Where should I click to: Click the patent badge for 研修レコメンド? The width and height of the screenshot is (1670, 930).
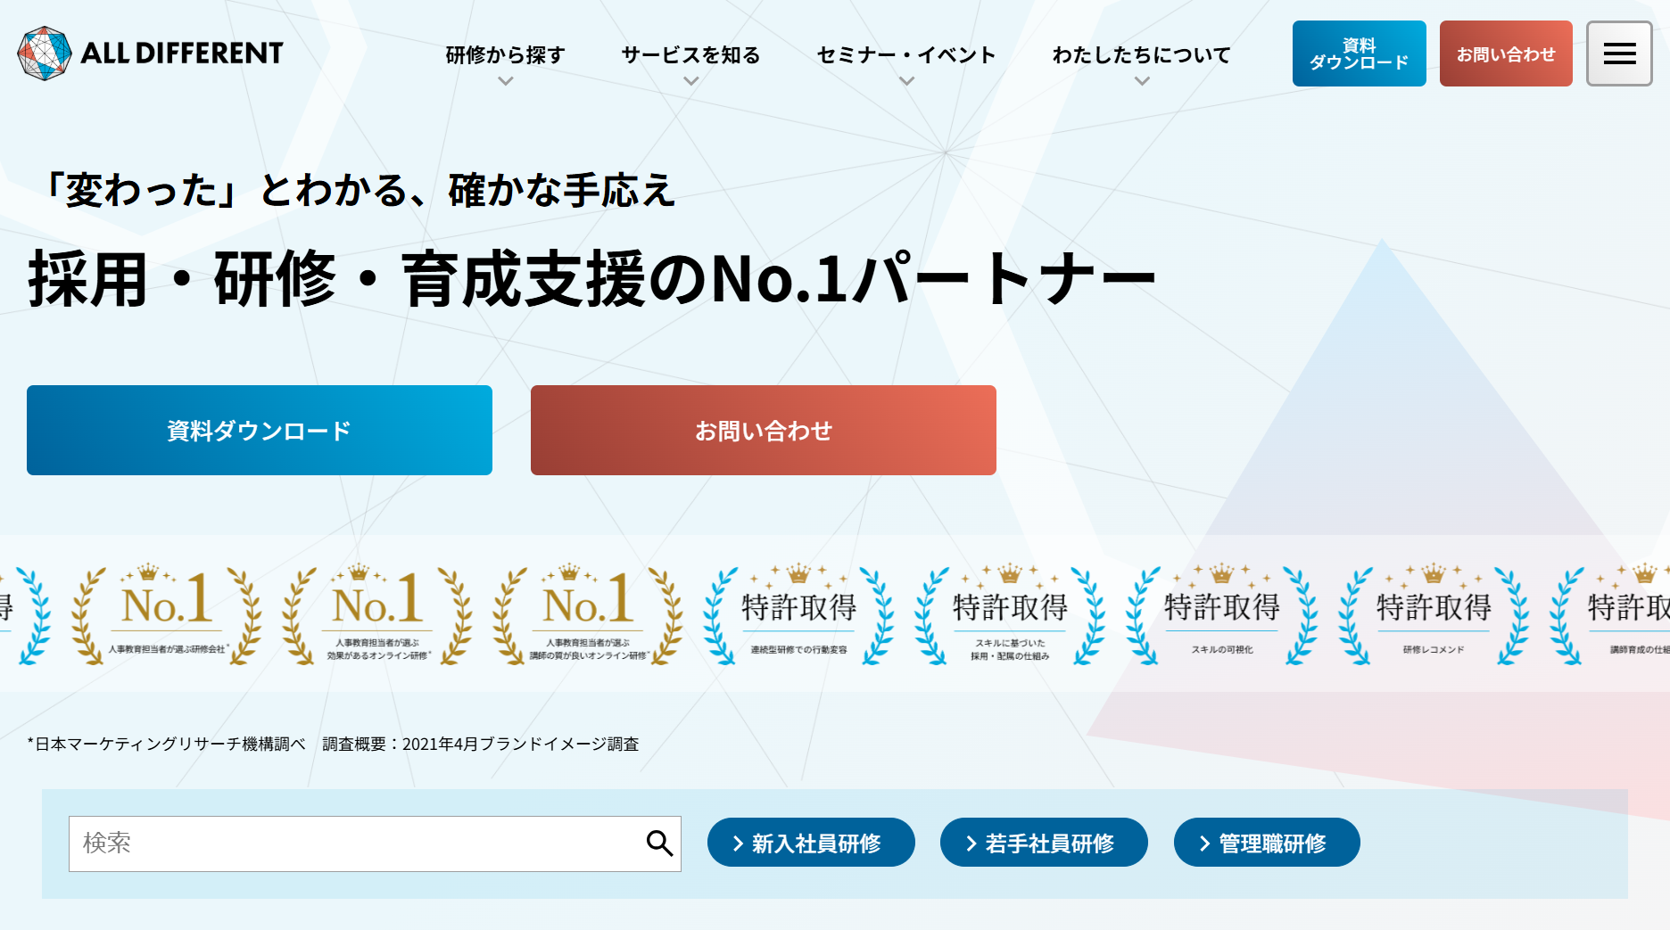coord(1433,615)
